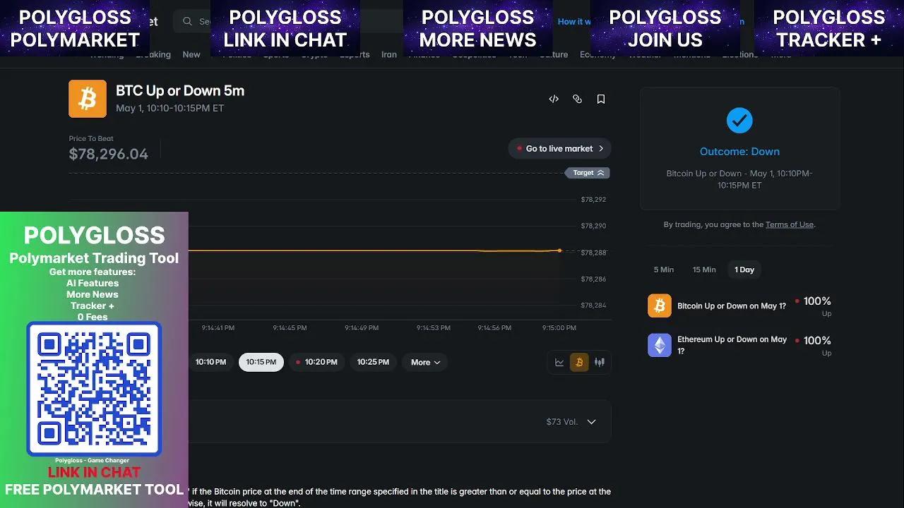This screenshot has width=904, height=508.
Task: Switch to the 15 Min tab
Action: pos(704,270)
